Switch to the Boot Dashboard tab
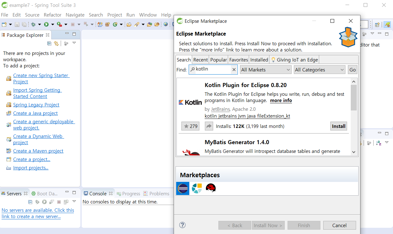This screenshot has width=393, height=234. 44,193
